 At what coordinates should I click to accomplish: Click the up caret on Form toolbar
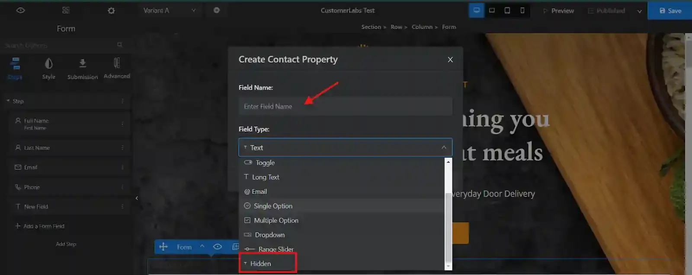[x=202, y=247]
